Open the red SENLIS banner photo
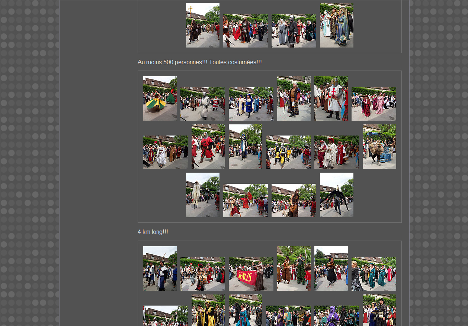The width and height of the screenshot is (468, 326). tap(251, 274)
